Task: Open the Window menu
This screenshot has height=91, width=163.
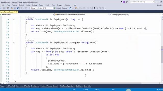Action: (67, 5)
